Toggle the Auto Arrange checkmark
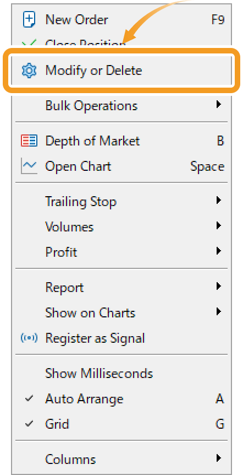 [x=29, y=398]
